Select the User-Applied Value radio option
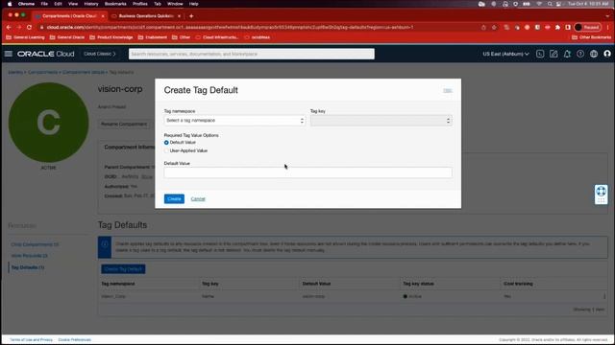This screenshot has height=345, width=615. (x=166, y=150)
